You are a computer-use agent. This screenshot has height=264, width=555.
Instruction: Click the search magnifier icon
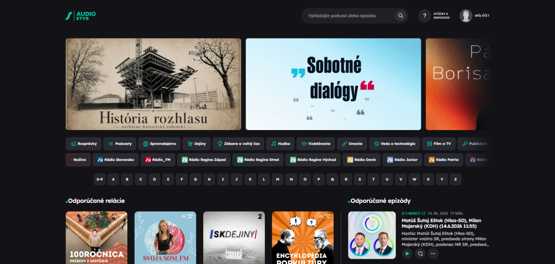(401, 16)
